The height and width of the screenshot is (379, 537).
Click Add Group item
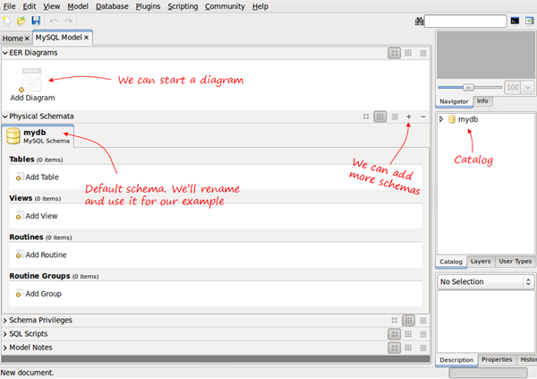pyautogui.click(x=38, y=294)
